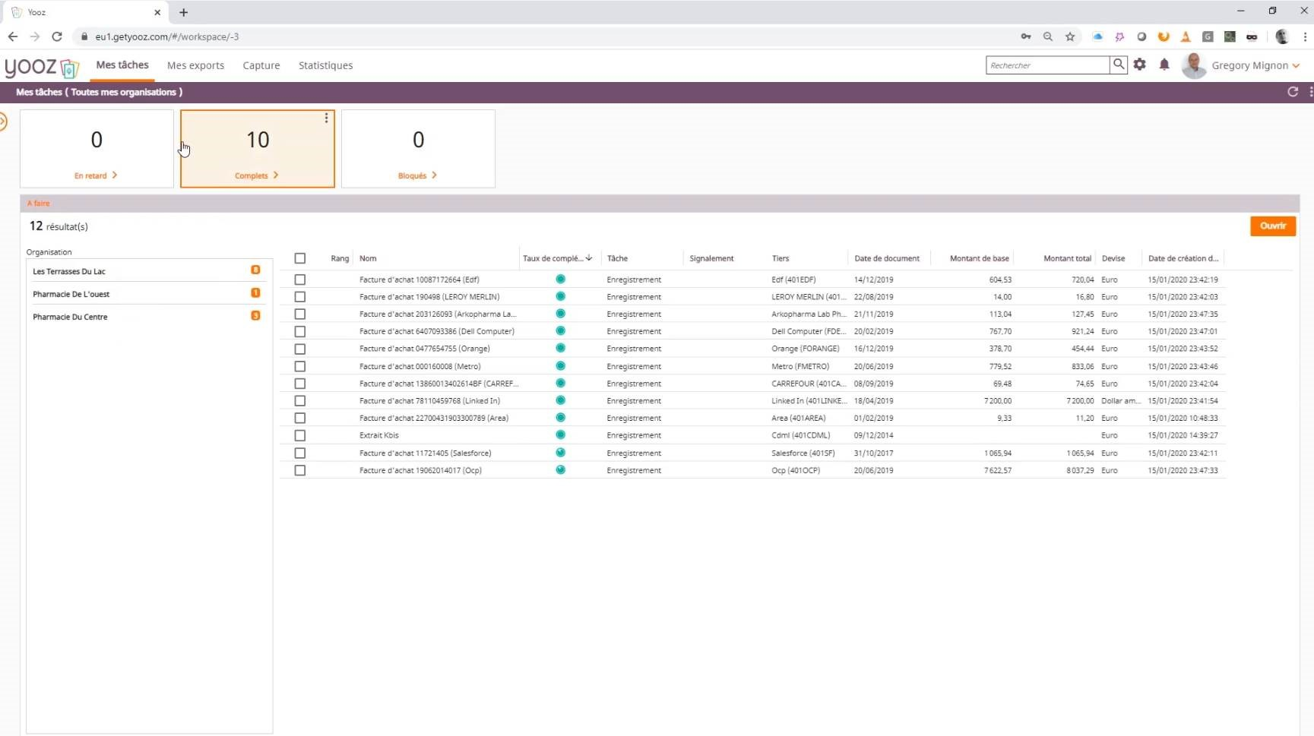
Task: Toggle the select-all header checkbox
Action: click(300, 258)
